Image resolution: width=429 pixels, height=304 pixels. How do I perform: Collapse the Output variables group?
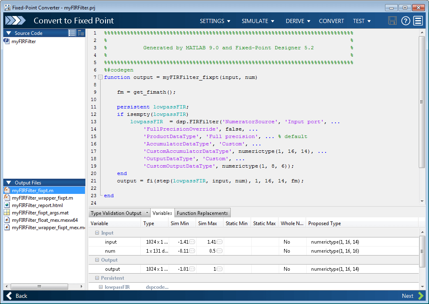pyautogui.click(x=97, y=260)
